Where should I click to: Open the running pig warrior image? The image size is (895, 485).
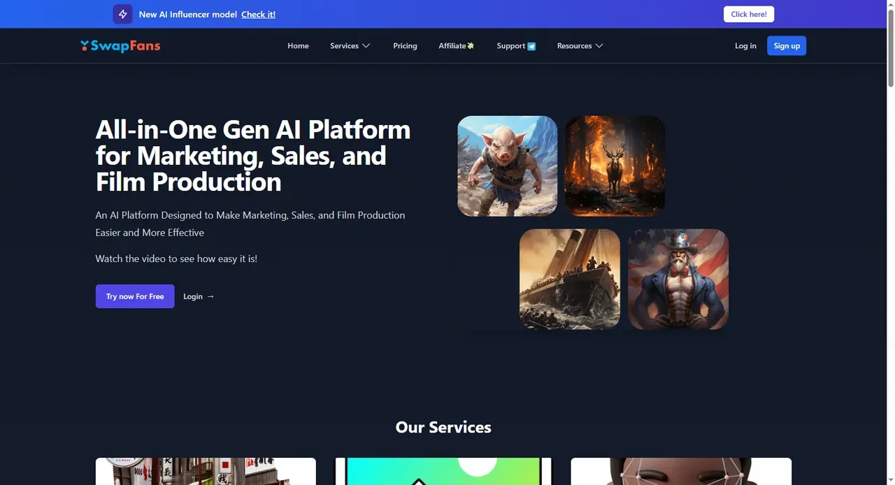tap(508, 166)
